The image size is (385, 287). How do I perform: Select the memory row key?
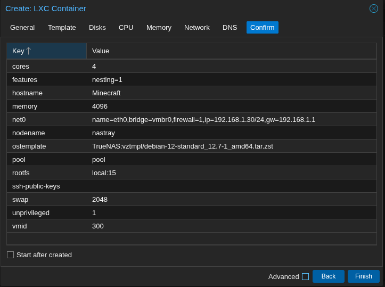coord(25,106)
